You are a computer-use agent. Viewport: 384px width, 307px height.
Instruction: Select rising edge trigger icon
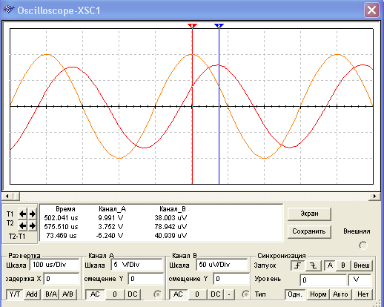298,265
